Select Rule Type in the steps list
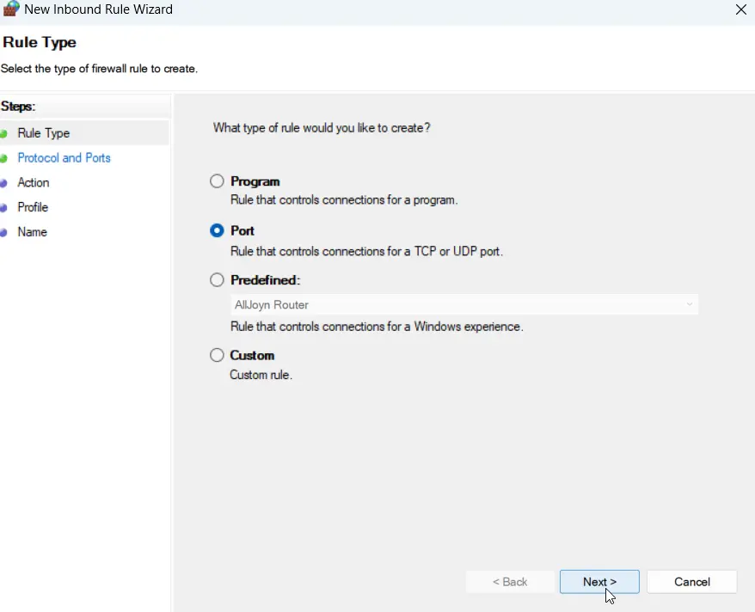 pyautogui.click(x=43, y=133)
